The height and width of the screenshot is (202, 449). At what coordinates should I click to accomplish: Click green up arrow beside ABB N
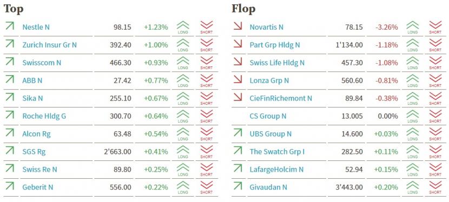pos(10,79)
